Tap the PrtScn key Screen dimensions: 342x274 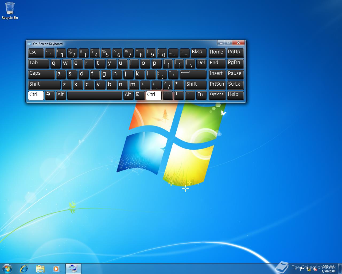click(217, 85)
